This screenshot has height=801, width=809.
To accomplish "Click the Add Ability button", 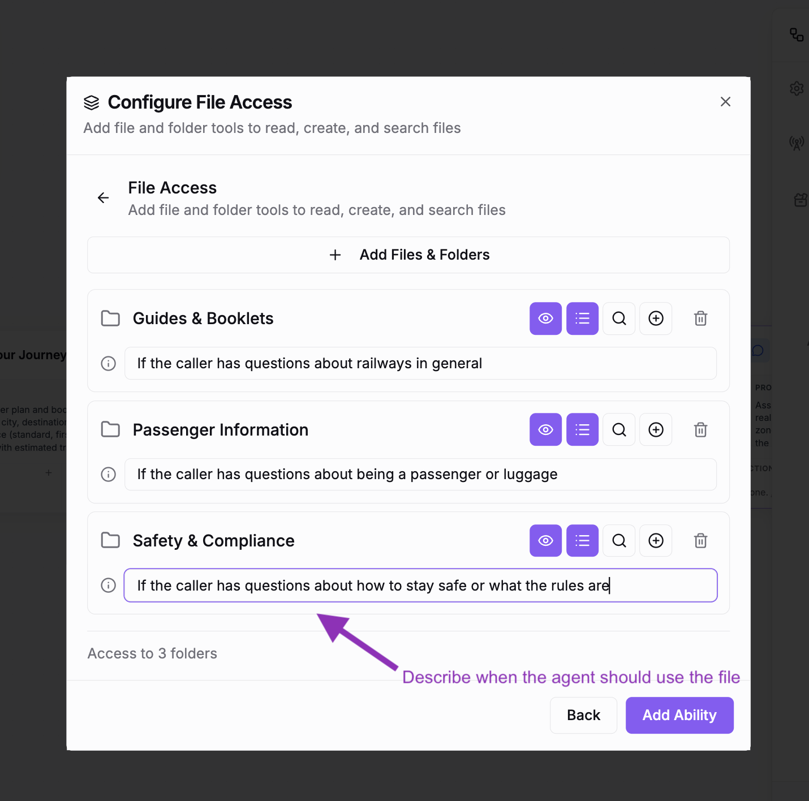I will (679, 715).
